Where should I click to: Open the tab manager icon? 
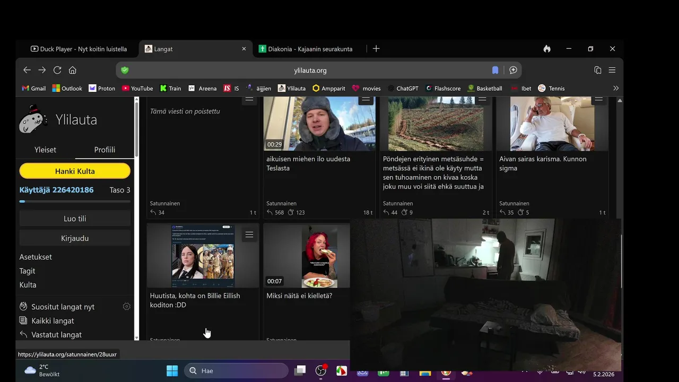click(598, 70)
